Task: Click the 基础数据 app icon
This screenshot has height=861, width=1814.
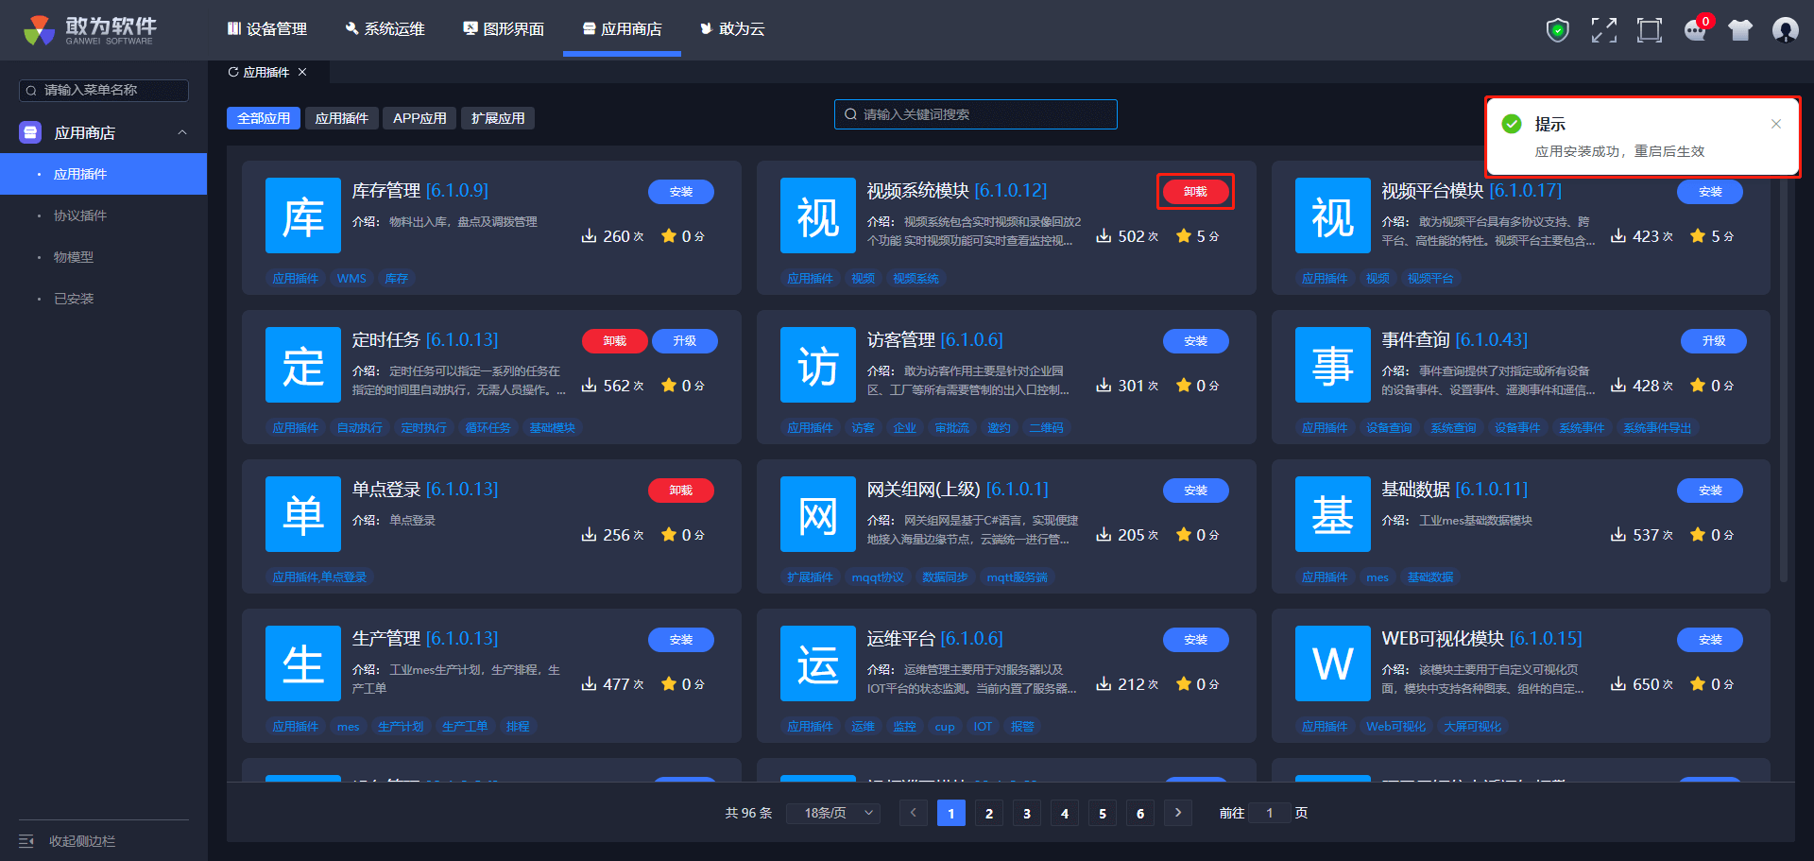Action: (x=1332, y=514)
